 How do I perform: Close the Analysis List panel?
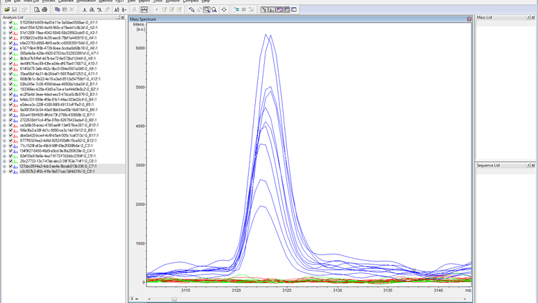[123, 17]
